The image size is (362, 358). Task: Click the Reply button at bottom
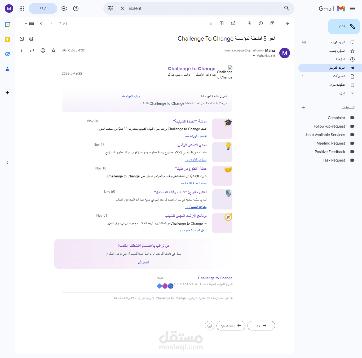pos(261,326)
